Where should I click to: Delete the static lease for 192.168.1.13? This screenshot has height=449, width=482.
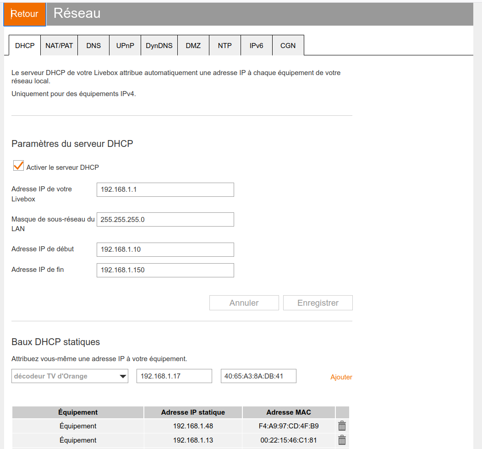click(x=342, y=440)
